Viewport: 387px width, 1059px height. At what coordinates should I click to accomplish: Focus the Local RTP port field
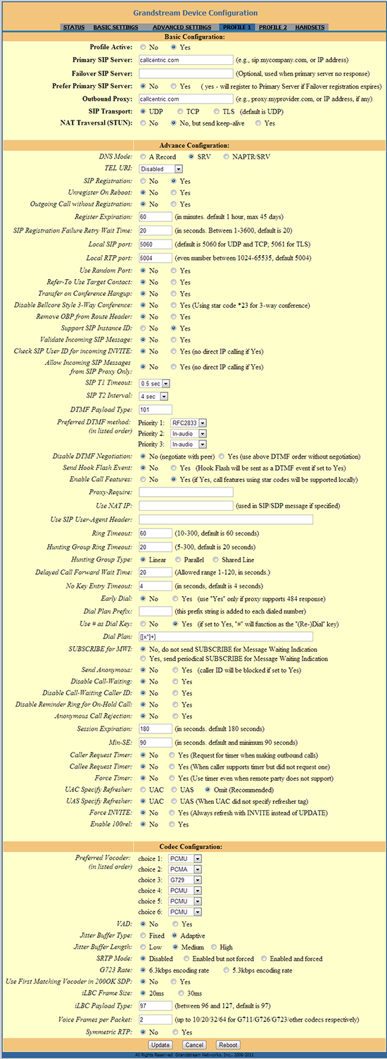point(156,258)
